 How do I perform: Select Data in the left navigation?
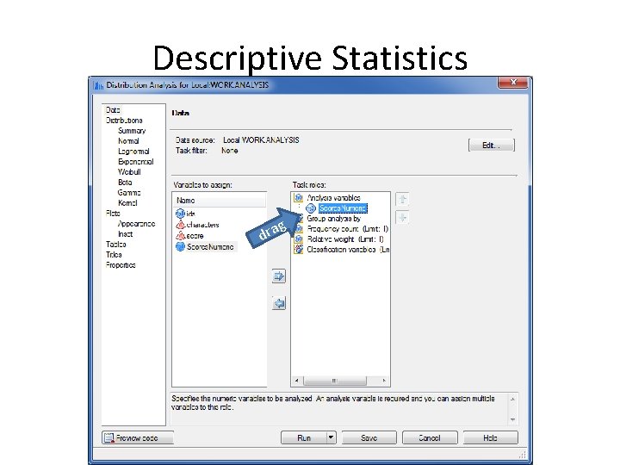click(x=113, y=110)
